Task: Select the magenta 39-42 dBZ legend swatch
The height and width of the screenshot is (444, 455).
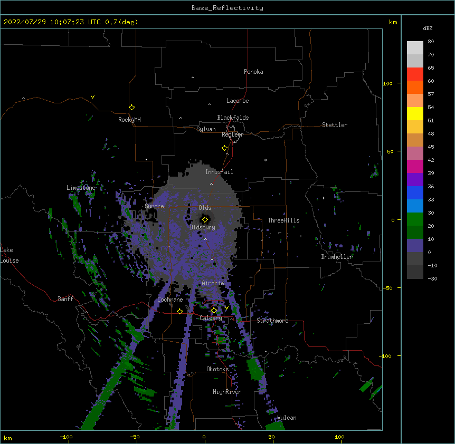Action: tap(415, 166)
